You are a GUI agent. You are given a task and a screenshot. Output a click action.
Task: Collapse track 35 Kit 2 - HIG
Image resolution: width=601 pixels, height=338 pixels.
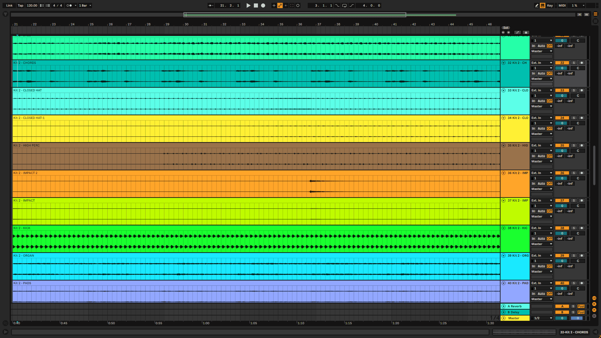point(503,146)
